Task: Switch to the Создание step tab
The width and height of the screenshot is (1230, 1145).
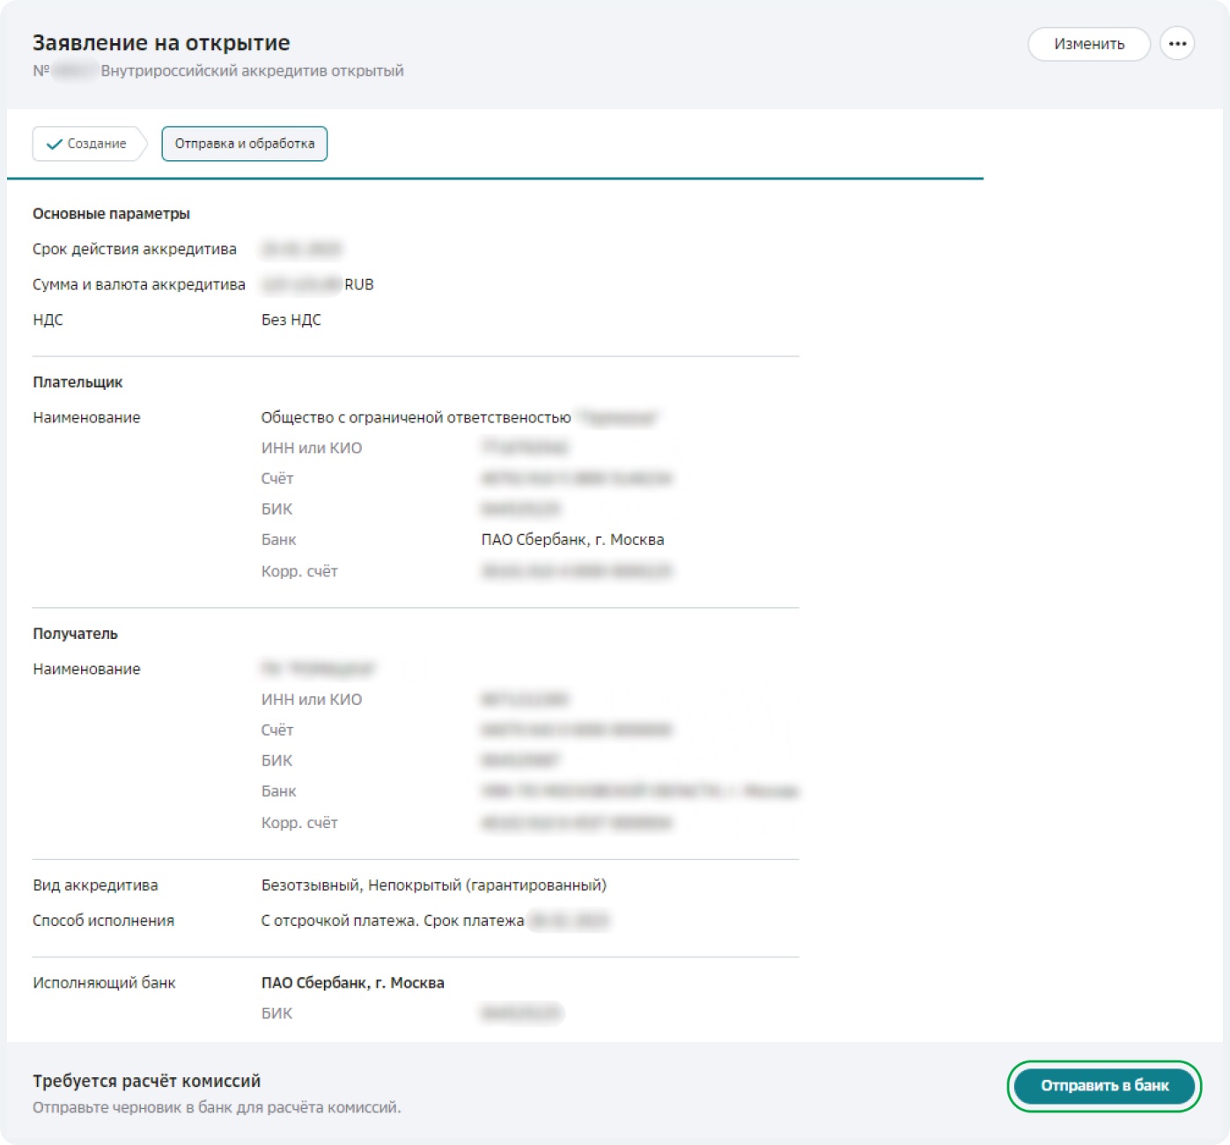Action: tap(88, 143)
